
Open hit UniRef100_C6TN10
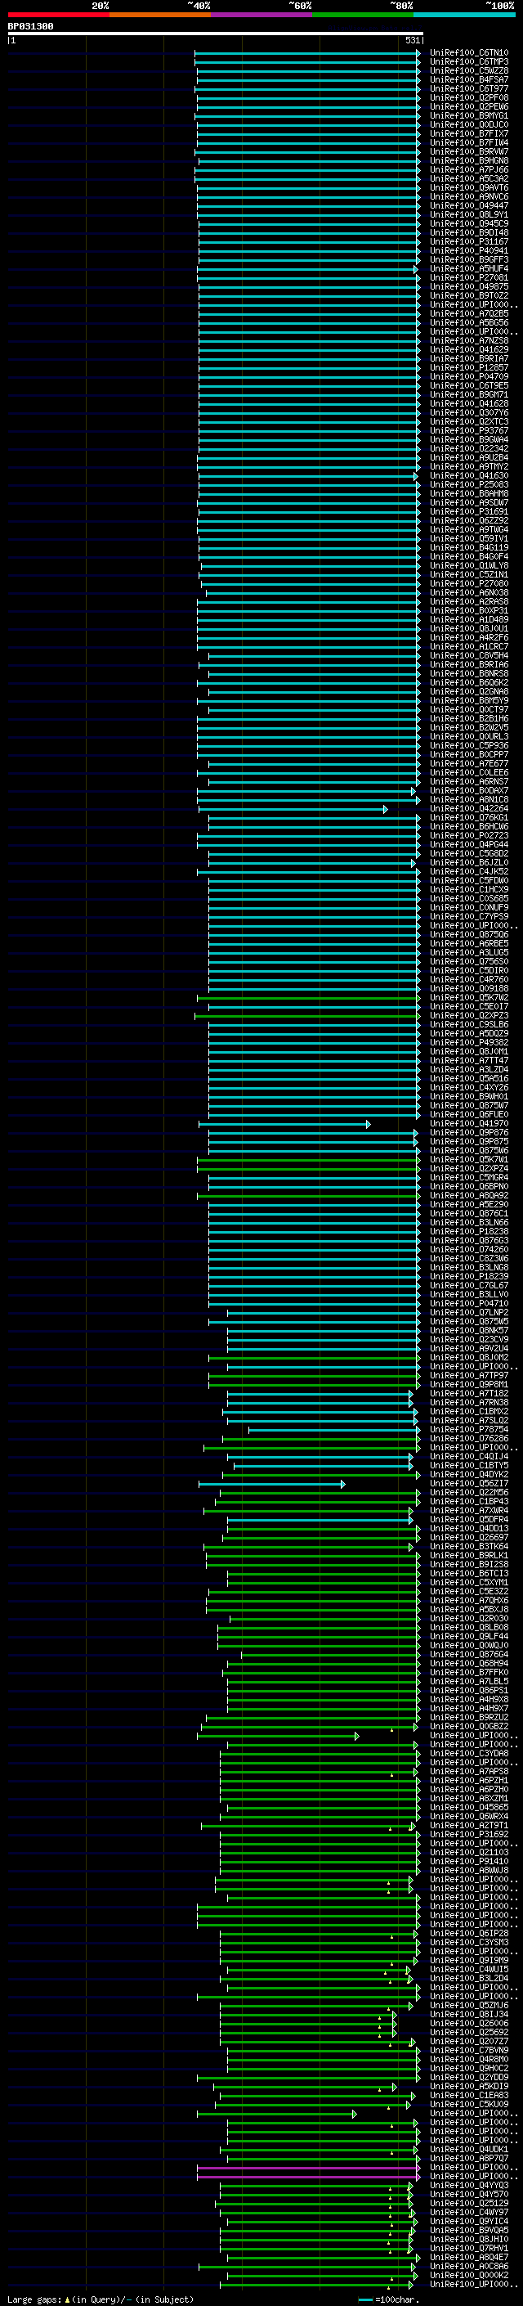469,53
